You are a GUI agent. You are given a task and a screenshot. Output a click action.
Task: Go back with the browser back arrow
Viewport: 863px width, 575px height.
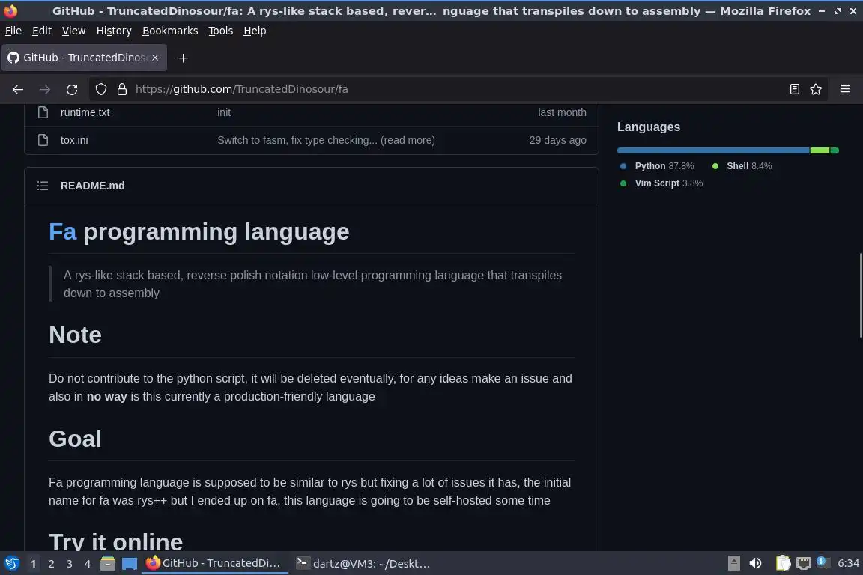tap(18, 89)
